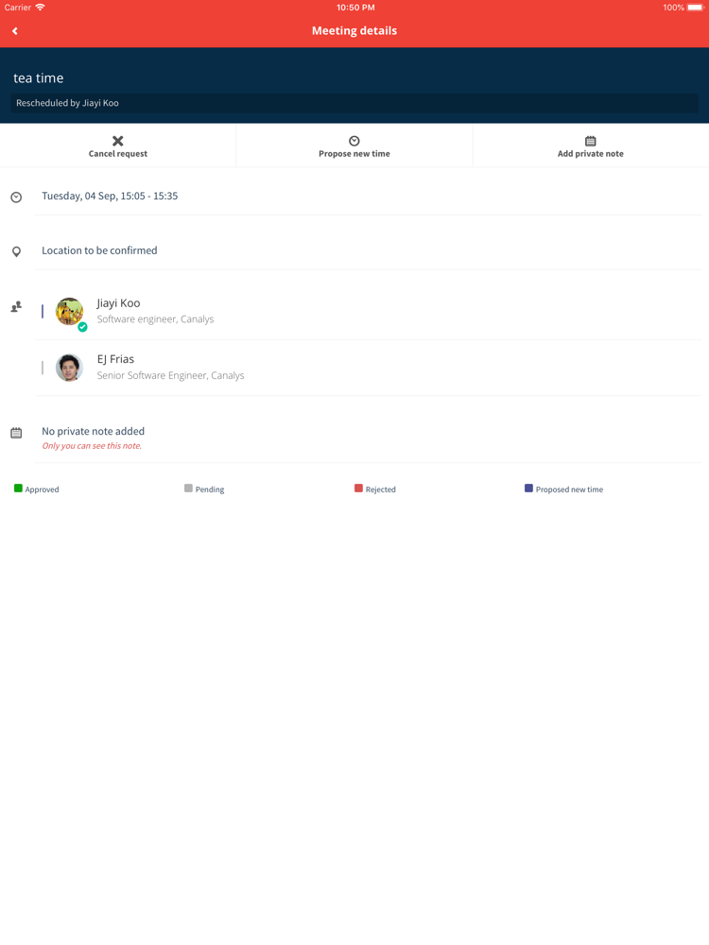
Task: Go back using the back arrow
Action: 15,31
